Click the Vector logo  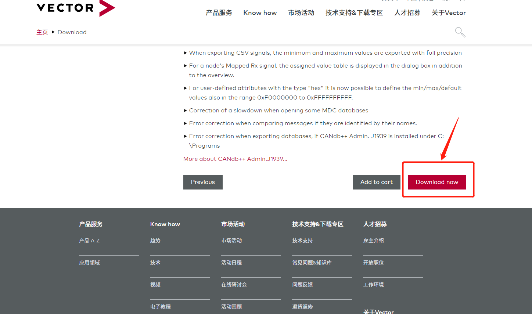click(x=75, y=8)
